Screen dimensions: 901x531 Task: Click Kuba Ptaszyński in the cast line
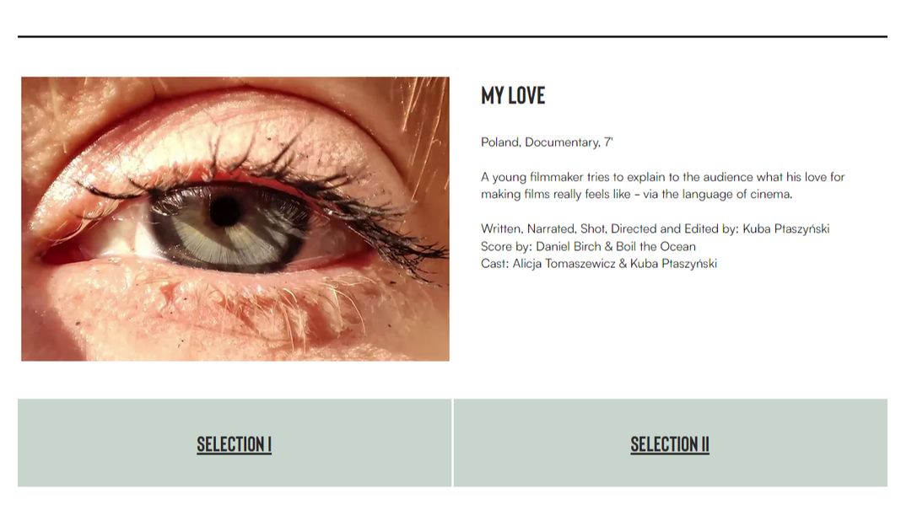pos(673,264)
